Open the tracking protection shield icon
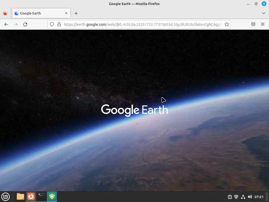Screen dimensions: 269x202 coord(52,24)
